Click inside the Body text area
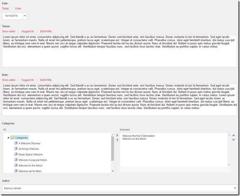The height and width of the screenshot is (196, 240). tap(119, 100)
